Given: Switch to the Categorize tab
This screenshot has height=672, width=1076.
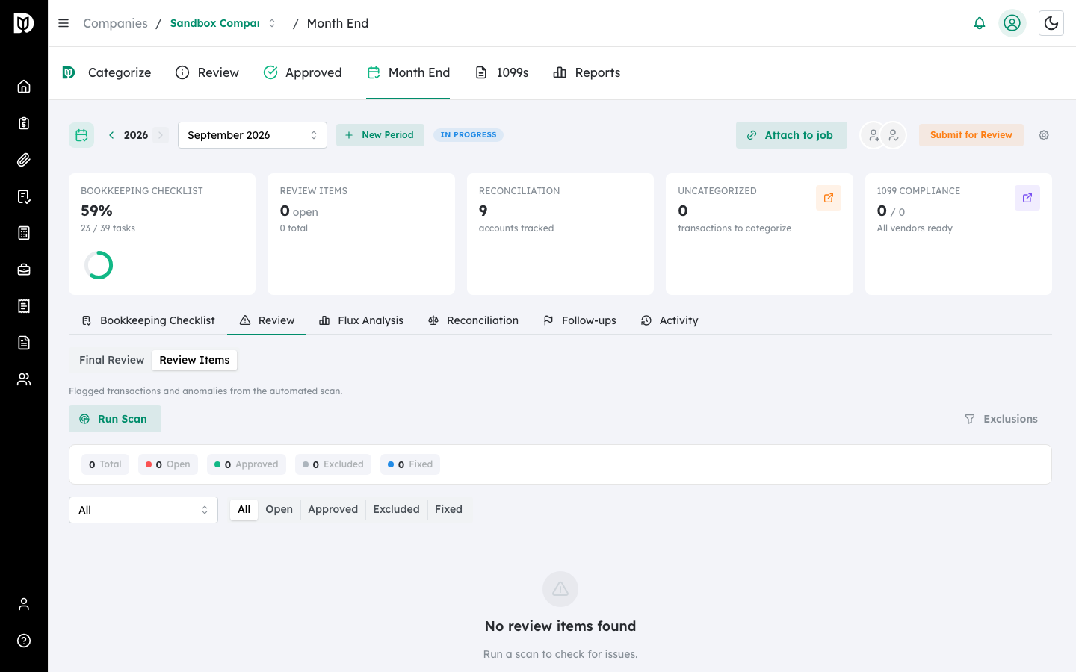Looking at the screenshot, I should (107, 72).
